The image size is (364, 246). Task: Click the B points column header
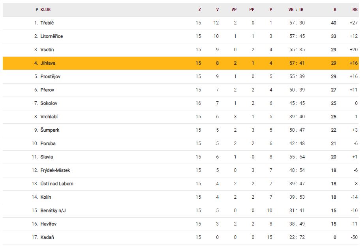coord(335,9)
